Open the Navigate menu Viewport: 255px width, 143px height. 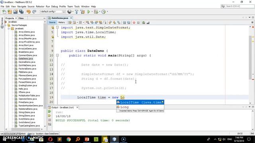[22, 6]
